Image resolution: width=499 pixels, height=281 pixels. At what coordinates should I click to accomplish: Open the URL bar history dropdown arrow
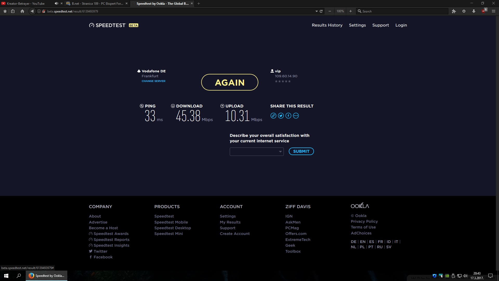point(316,11)
